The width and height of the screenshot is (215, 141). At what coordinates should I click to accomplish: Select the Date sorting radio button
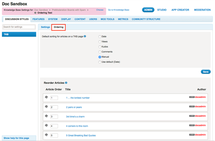pos(100,37)
